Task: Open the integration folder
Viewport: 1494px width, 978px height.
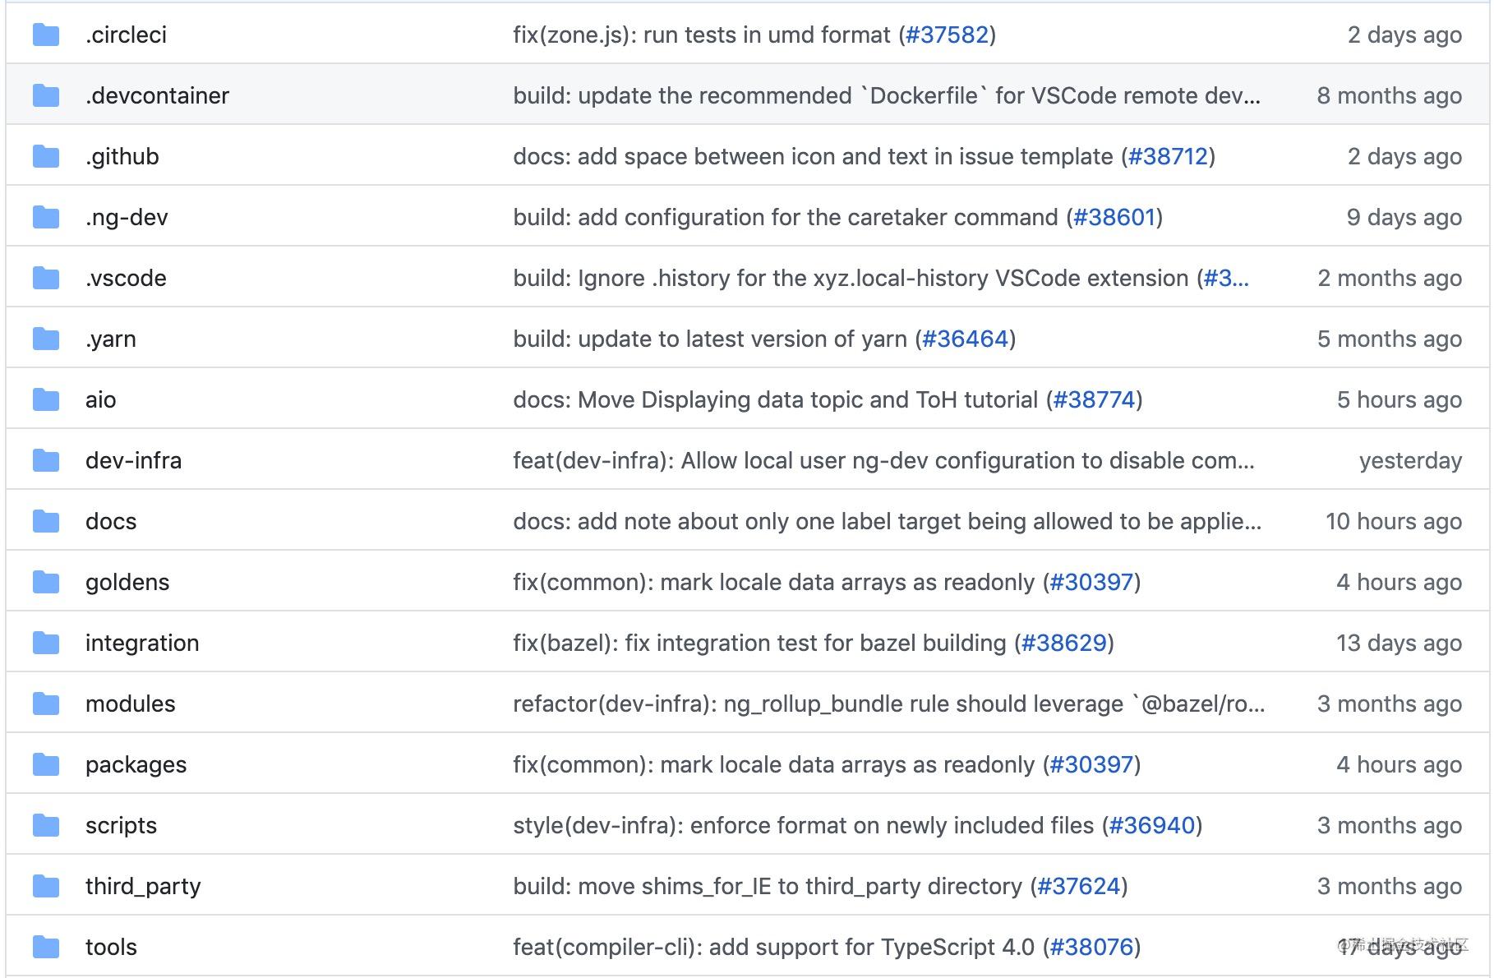Action: tap(142, 642)
